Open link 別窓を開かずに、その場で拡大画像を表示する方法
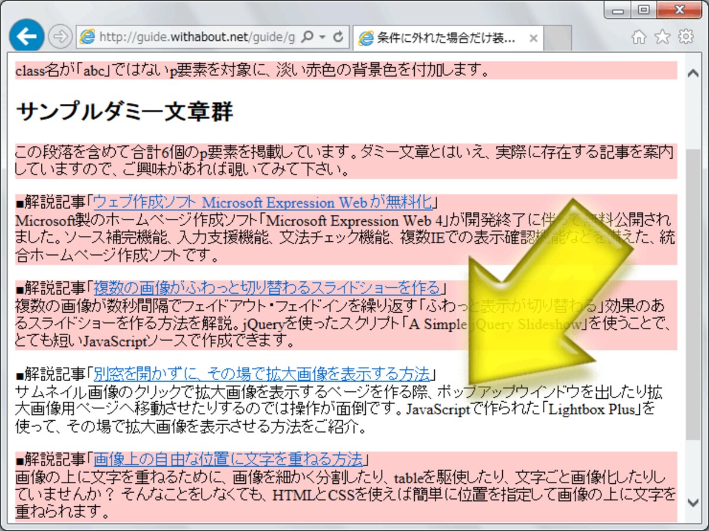Image resolution: width=709 pixels, height=531 pixels. pyautogui.click(x=262, y=374)
